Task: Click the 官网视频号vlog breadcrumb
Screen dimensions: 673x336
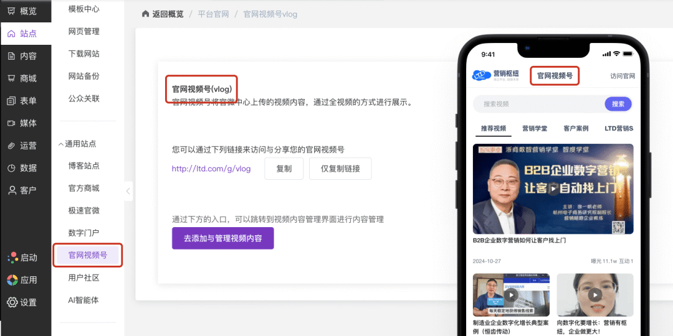Action: (270, 14)
